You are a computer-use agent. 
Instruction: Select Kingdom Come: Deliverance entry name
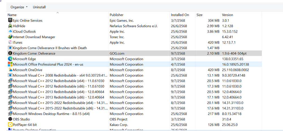(34, 53)
